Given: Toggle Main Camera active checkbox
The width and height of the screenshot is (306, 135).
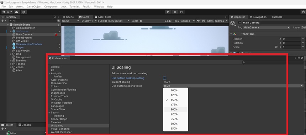Looking at the screenshot, I should coord(240,23).
